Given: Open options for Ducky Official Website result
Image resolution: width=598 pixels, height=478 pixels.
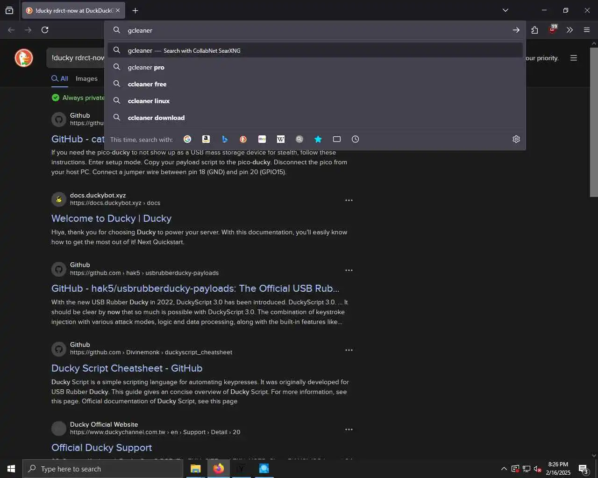Looking at the screenshot, I should click(x=349, y=429).
